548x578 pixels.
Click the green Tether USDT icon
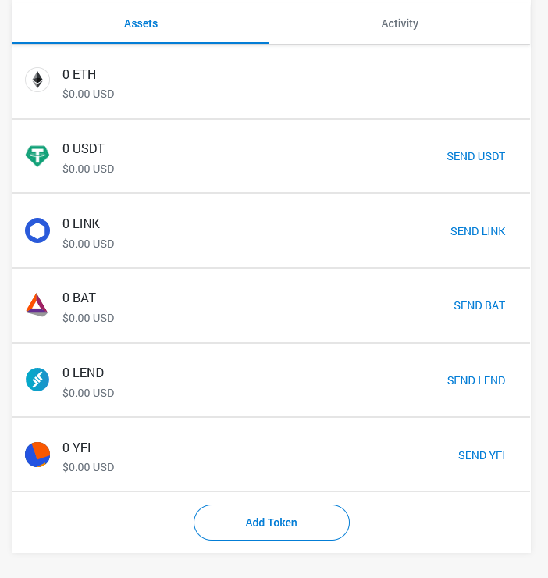tap(37, 156)
